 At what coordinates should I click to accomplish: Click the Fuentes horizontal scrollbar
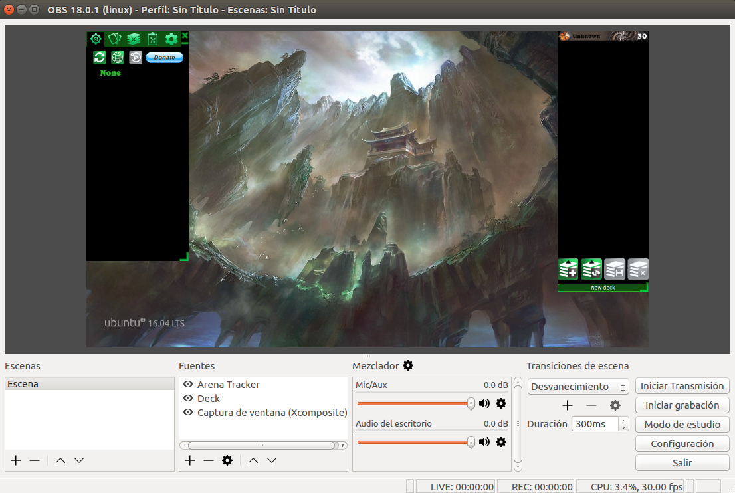[263, 445]
